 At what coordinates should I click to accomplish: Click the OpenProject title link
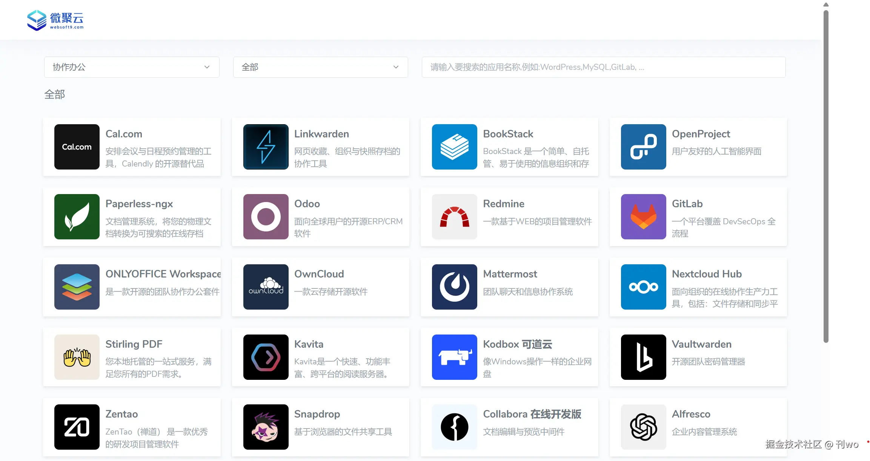tap(701, 134)
